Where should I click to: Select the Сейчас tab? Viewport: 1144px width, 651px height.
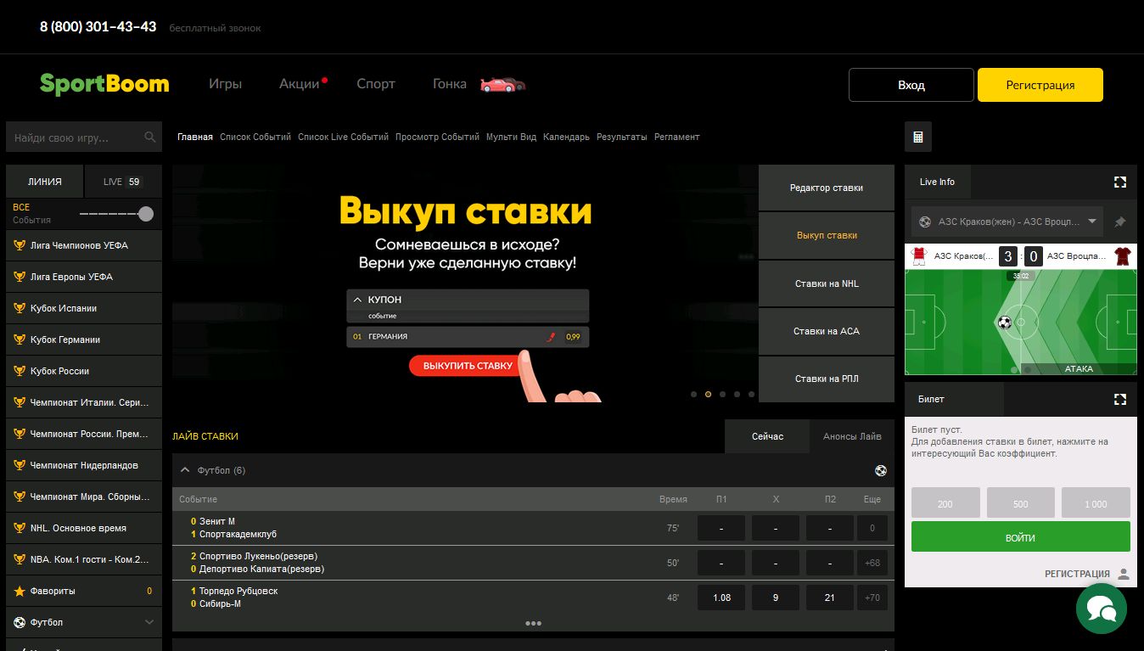(x=767, y=436)
